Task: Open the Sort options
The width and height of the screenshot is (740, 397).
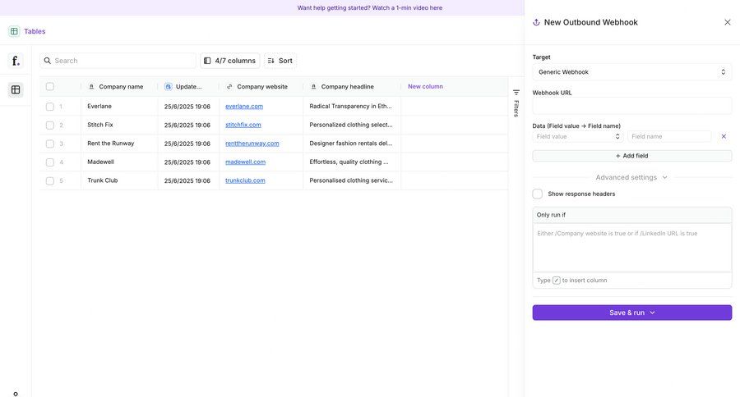Action: pyautogui.click(x=280, y=61)
